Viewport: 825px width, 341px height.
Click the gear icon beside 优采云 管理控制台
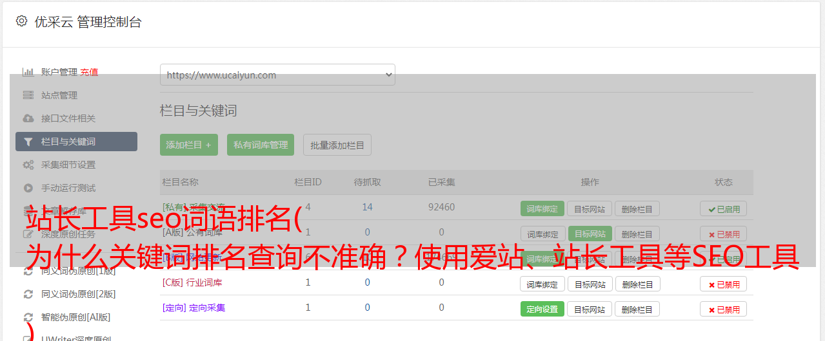22,21
